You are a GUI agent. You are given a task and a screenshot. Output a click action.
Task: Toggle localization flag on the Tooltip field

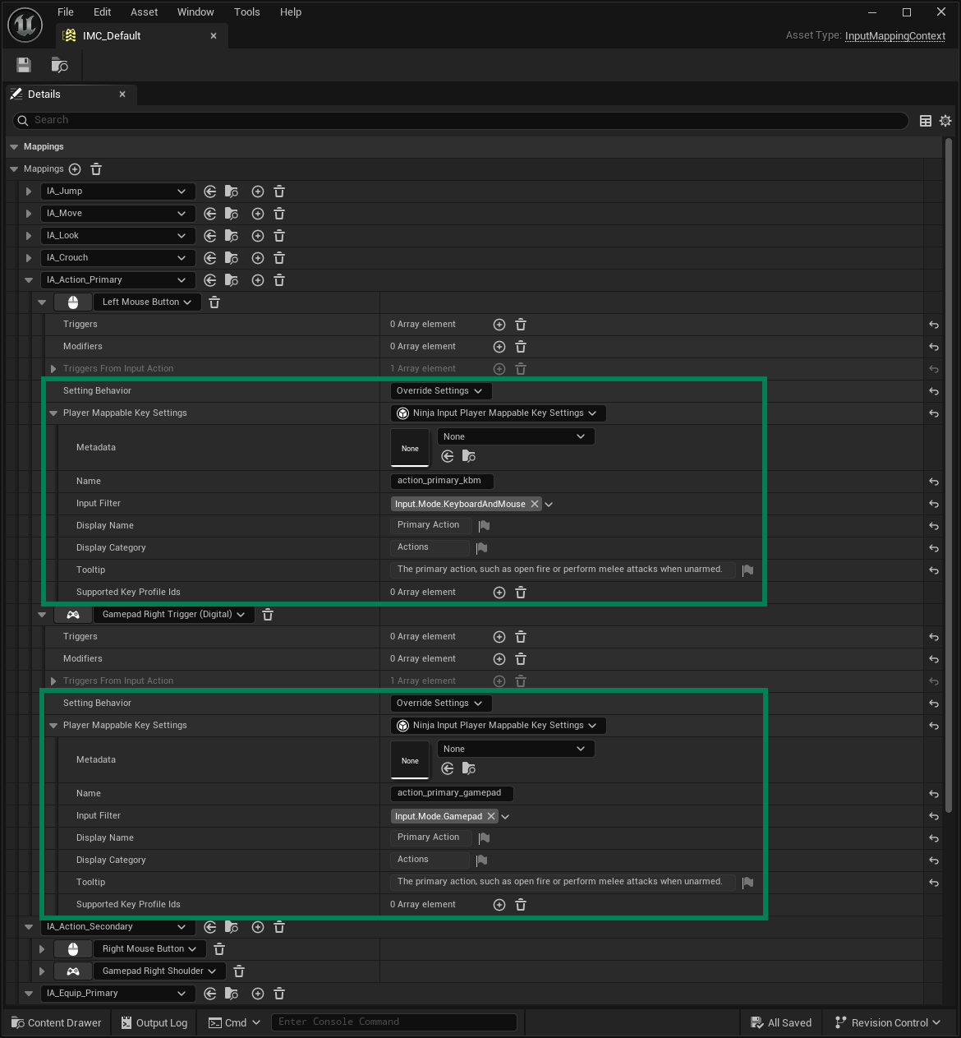[x=747, y=570]
